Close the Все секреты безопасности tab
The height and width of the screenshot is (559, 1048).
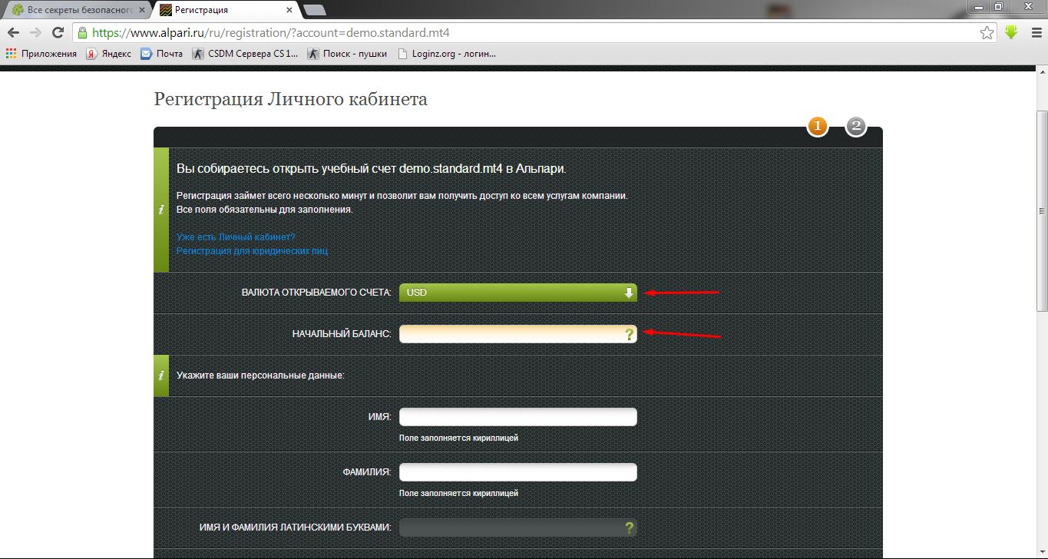click(x=143, y=10)
